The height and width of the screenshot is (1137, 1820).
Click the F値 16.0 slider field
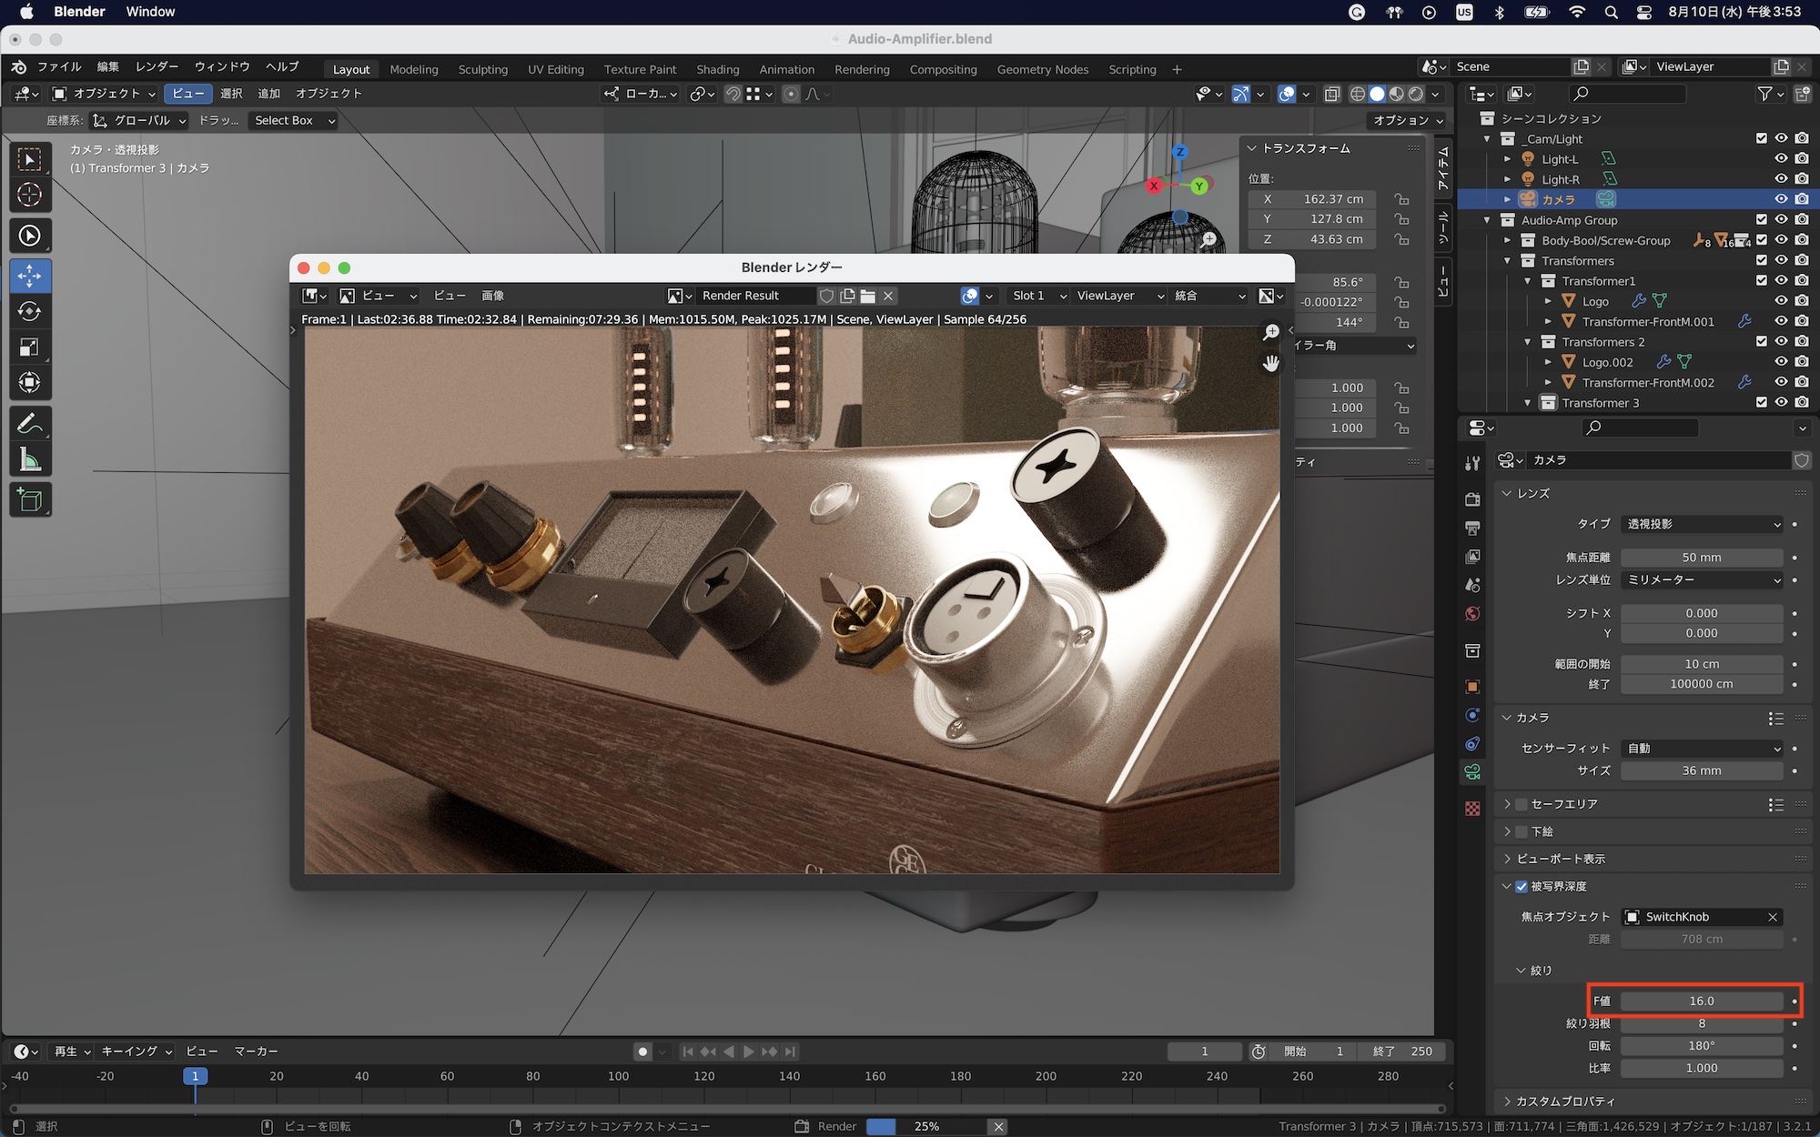point(1701,1001)
